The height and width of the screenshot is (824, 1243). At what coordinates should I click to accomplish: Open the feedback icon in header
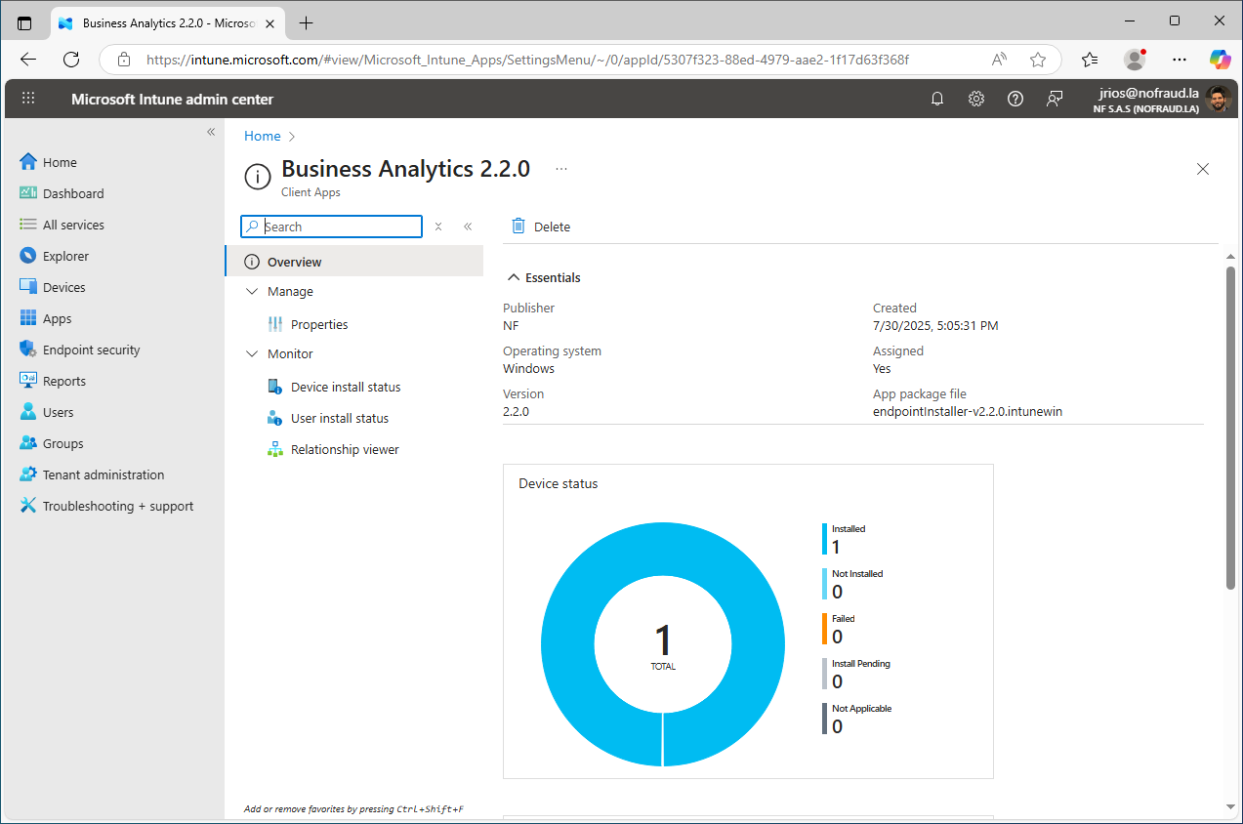click(1055, 99)
